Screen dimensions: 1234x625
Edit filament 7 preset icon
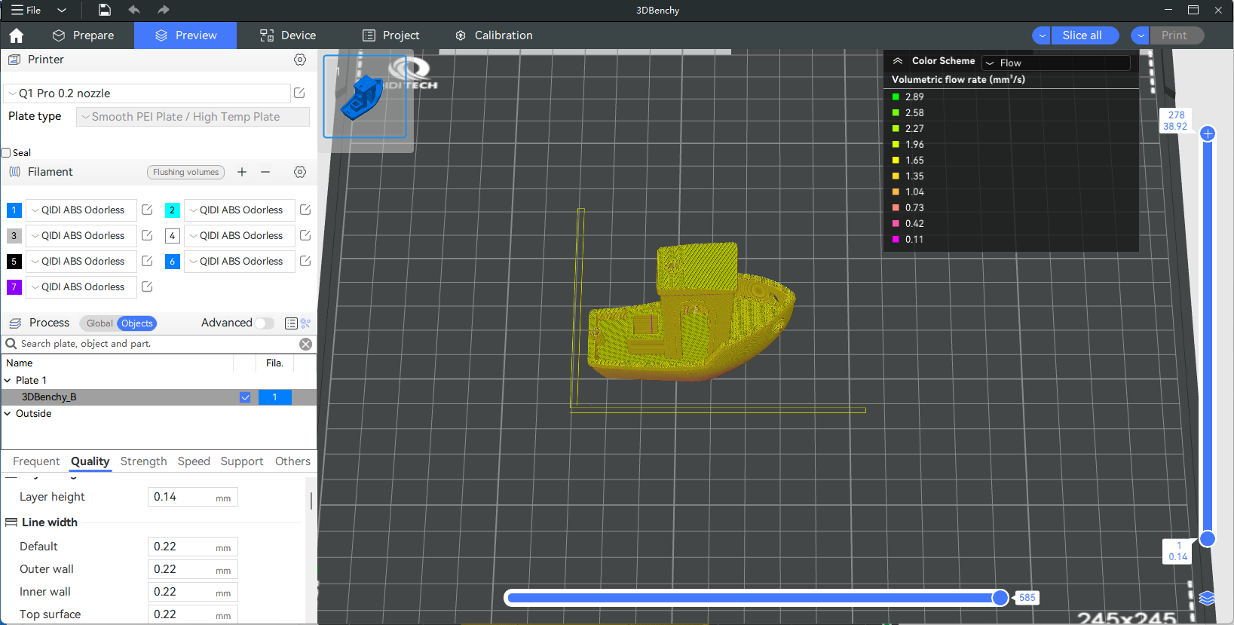[x=147, y=286]
